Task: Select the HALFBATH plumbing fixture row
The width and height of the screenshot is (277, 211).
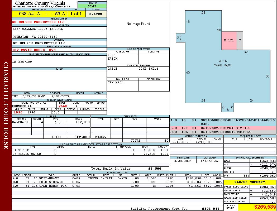Action: (x=51, y=122)
